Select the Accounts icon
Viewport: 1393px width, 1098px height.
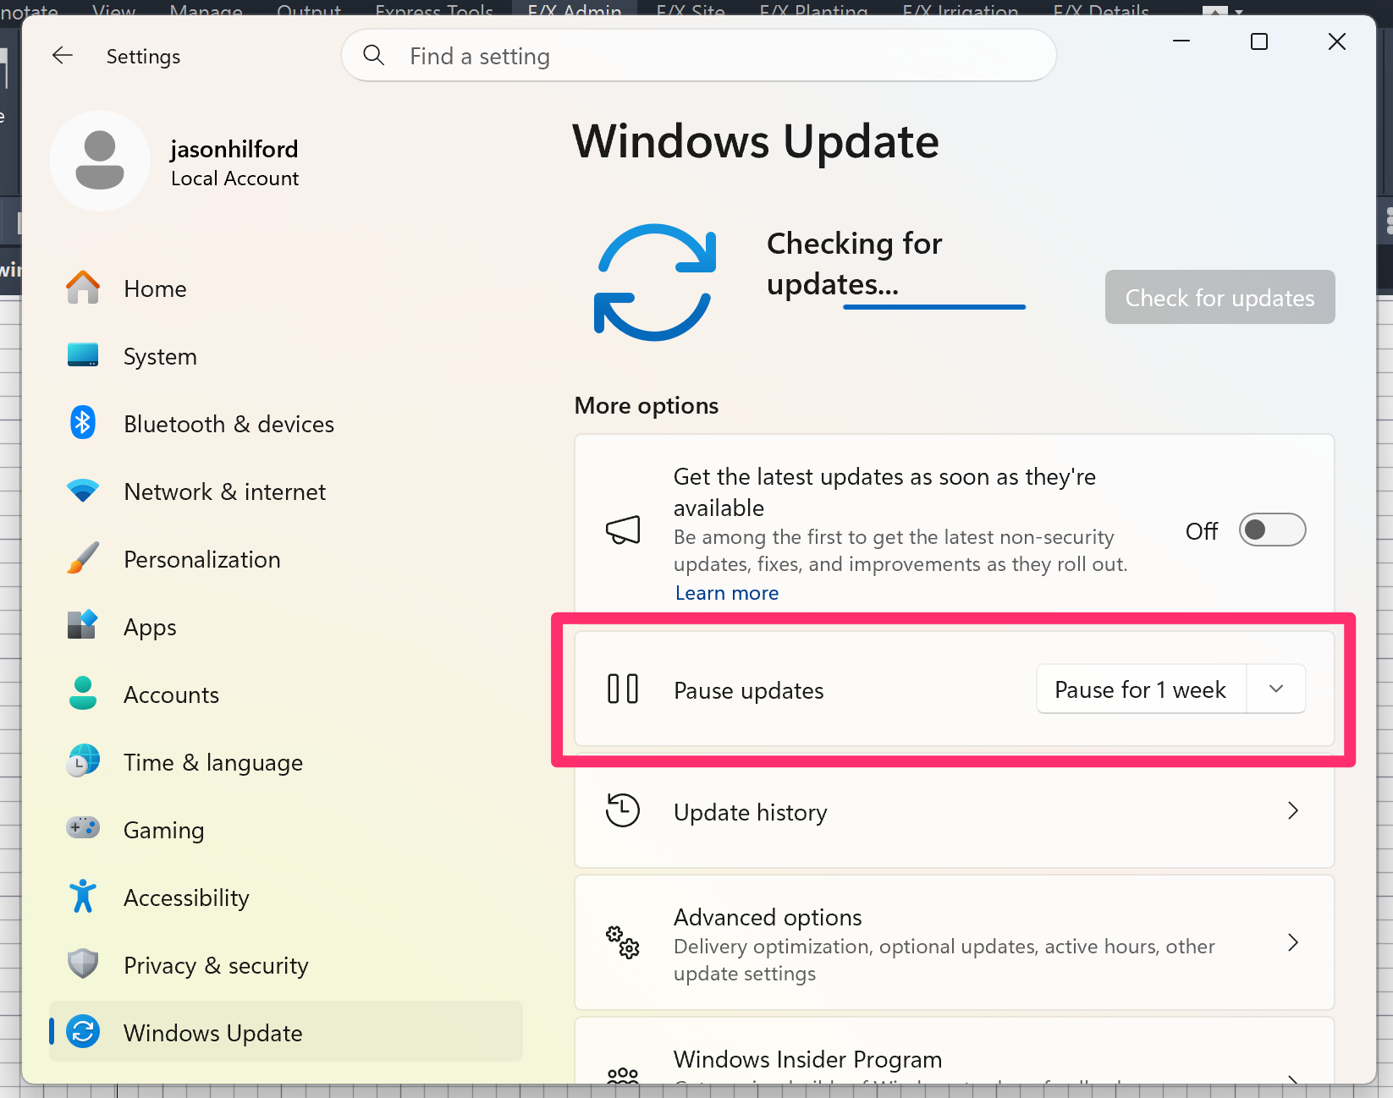tap(82, 694)
